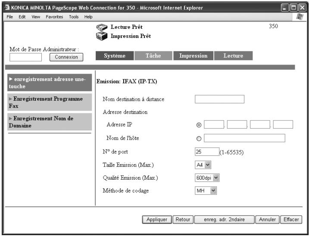Focus the first Adresse IP octet field

point(214,124)
